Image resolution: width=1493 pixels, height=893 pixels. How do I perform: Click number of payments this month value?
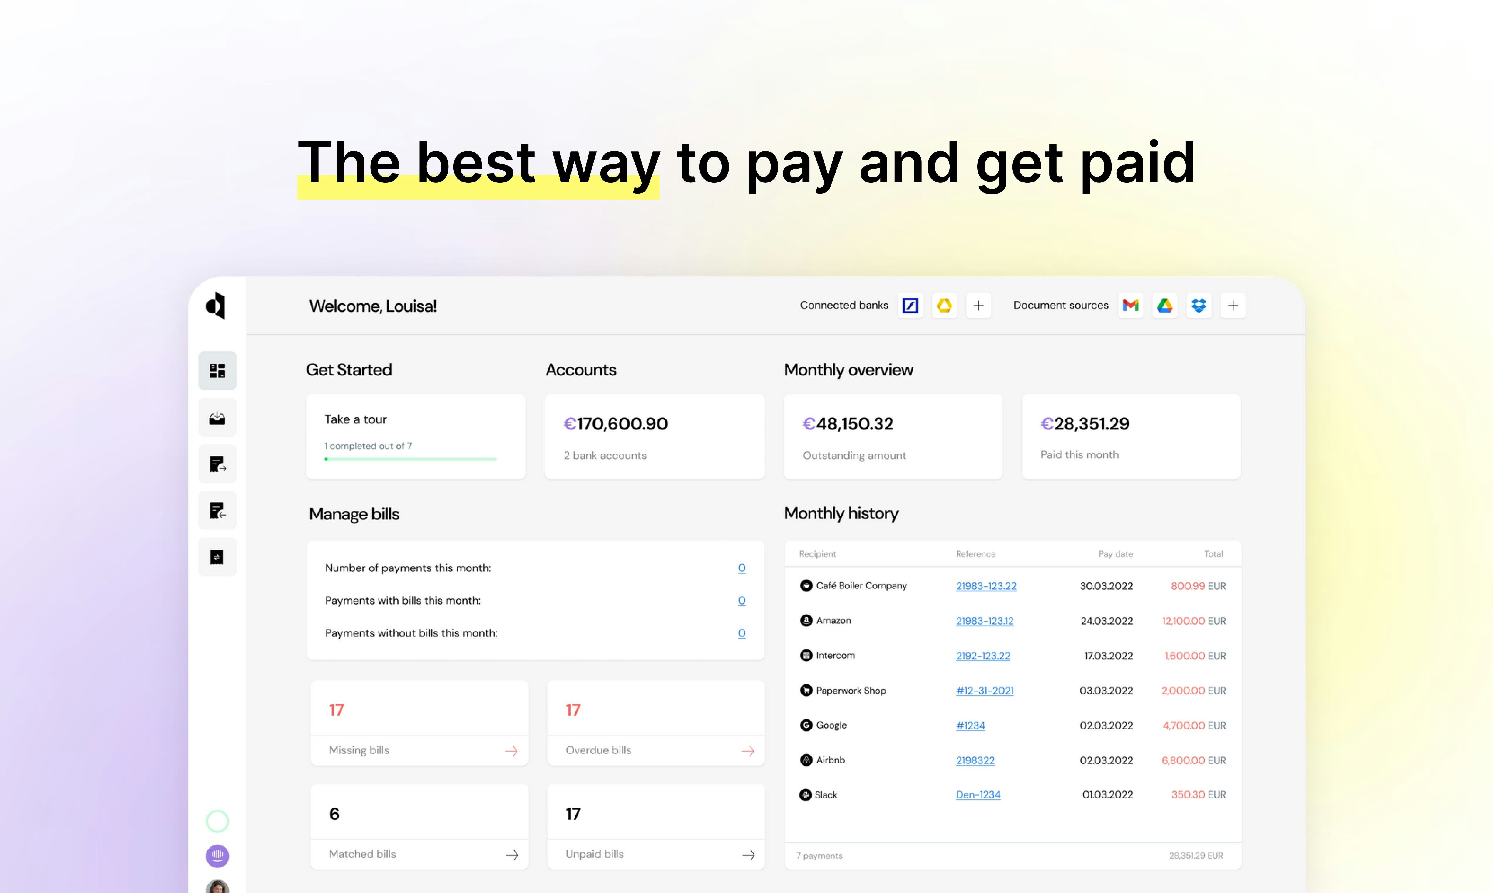742,568
